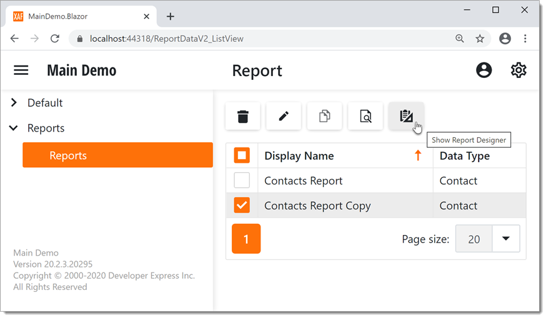The height and width of the screenshot is (318, 546).
Task: Reload the page with the refresh icon
Action: (55, 38)
